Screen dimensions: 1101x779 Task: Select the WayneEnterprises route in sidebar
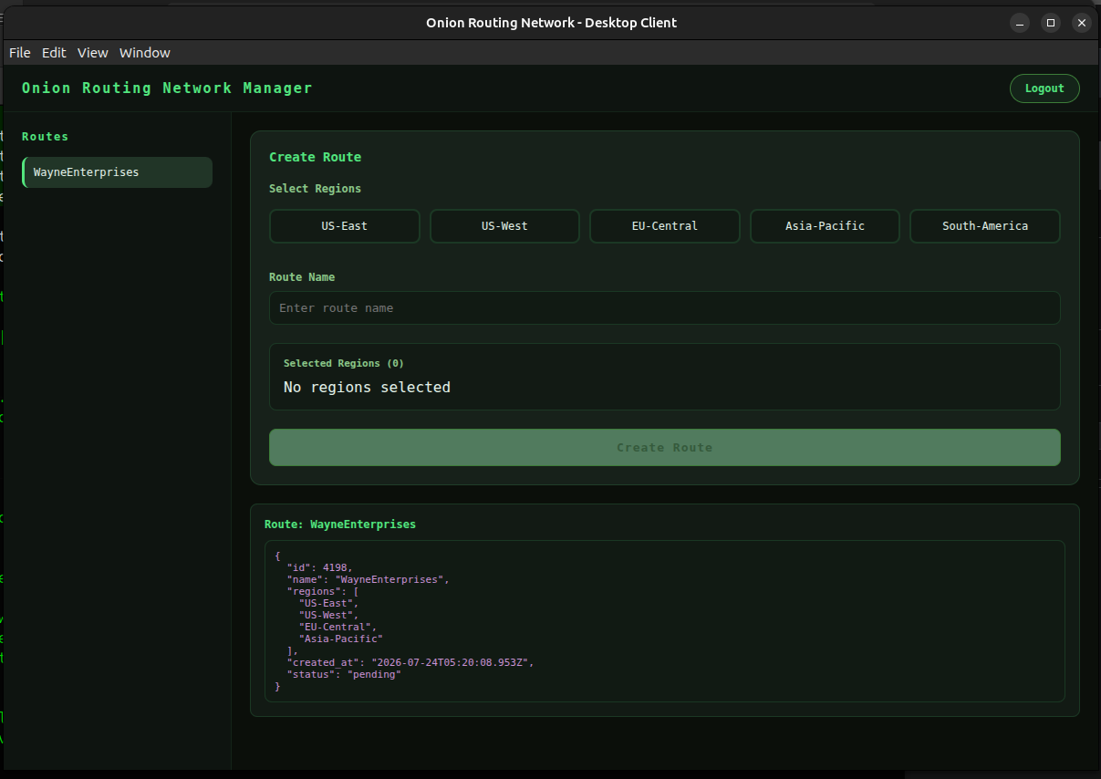pos(117,172)
